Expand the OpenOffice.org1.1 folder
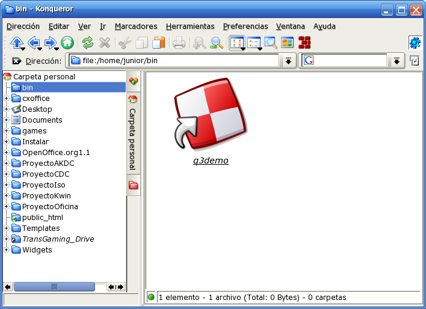 (6, 153)
